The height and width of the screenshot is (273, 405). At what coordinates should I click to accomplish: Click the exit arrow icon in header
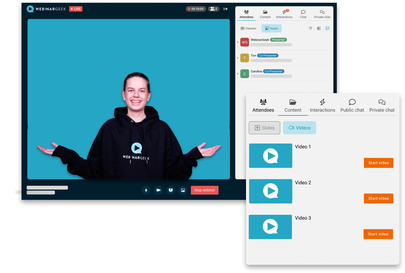tap(225, 9)
